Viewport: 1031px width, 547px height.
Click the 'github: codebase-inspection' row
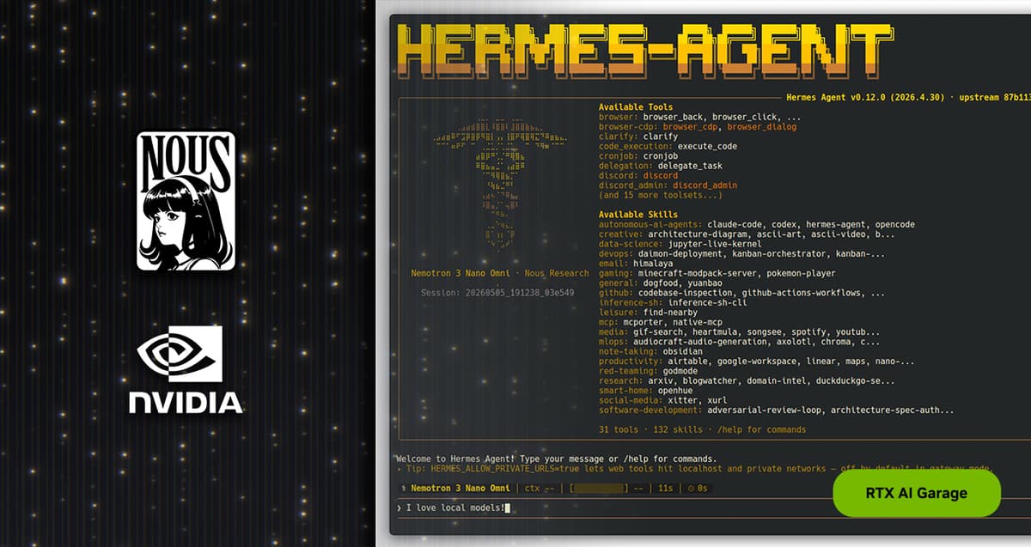pyautogui.click(x=741, y=292)
